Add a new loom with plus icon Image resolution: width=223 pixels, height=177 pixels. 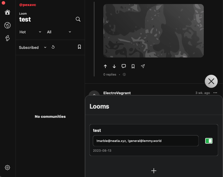coord(154,171)
